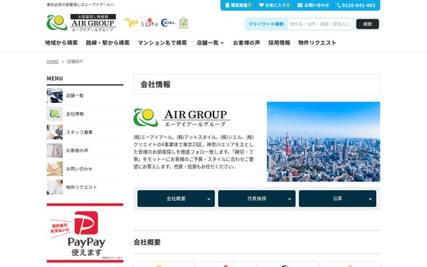Image resolution: width=427 pixels, height=267 pixels.
Task: Click フリーワード検索 label
Action: coord(266,24)
